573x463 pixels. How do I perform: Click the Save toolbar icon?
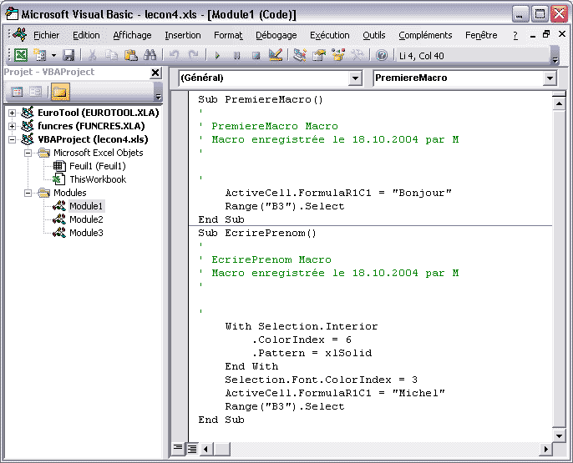point(68,55)
